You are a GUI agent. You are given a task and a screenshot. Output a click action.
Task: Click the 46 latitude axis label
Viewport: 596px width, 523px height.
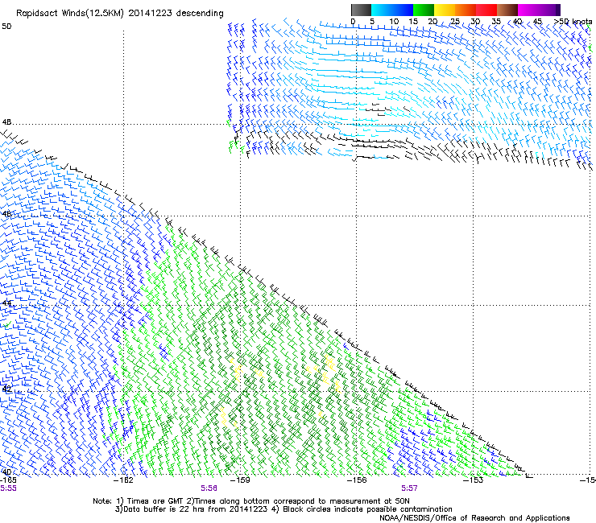click(x=6, y=214)
